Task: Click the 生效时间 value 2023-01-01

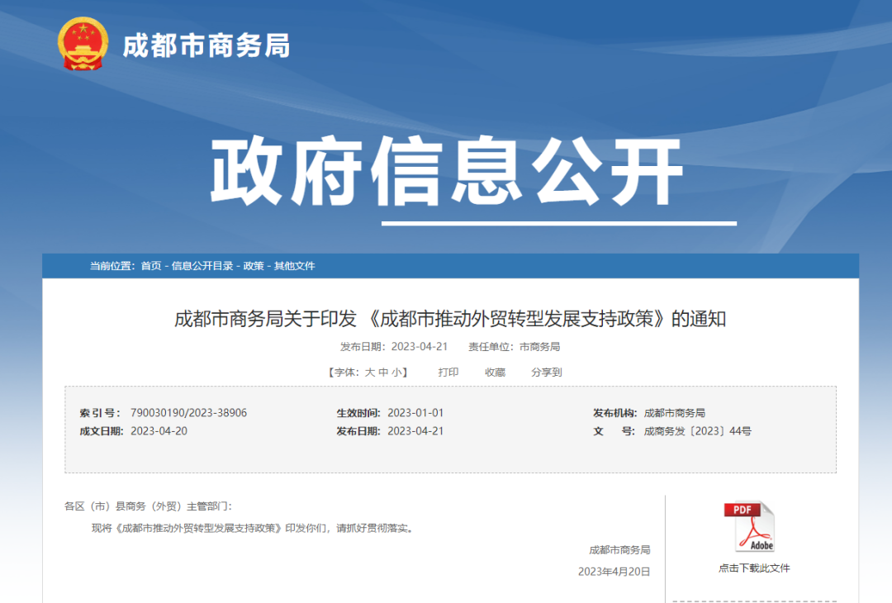Action: (x=415, y=413)
